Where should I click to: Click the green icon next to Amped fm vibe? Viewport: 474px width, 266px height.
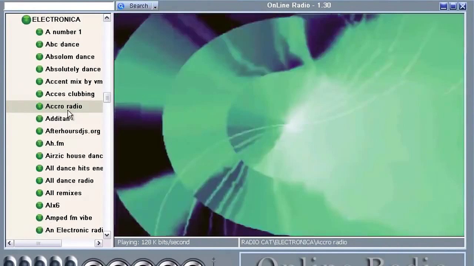40,218
